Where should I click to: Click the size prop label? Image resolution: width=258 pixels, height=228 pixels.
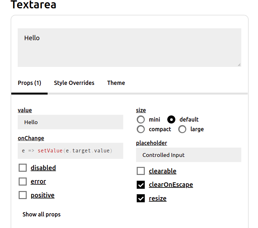tap(141, 110)
